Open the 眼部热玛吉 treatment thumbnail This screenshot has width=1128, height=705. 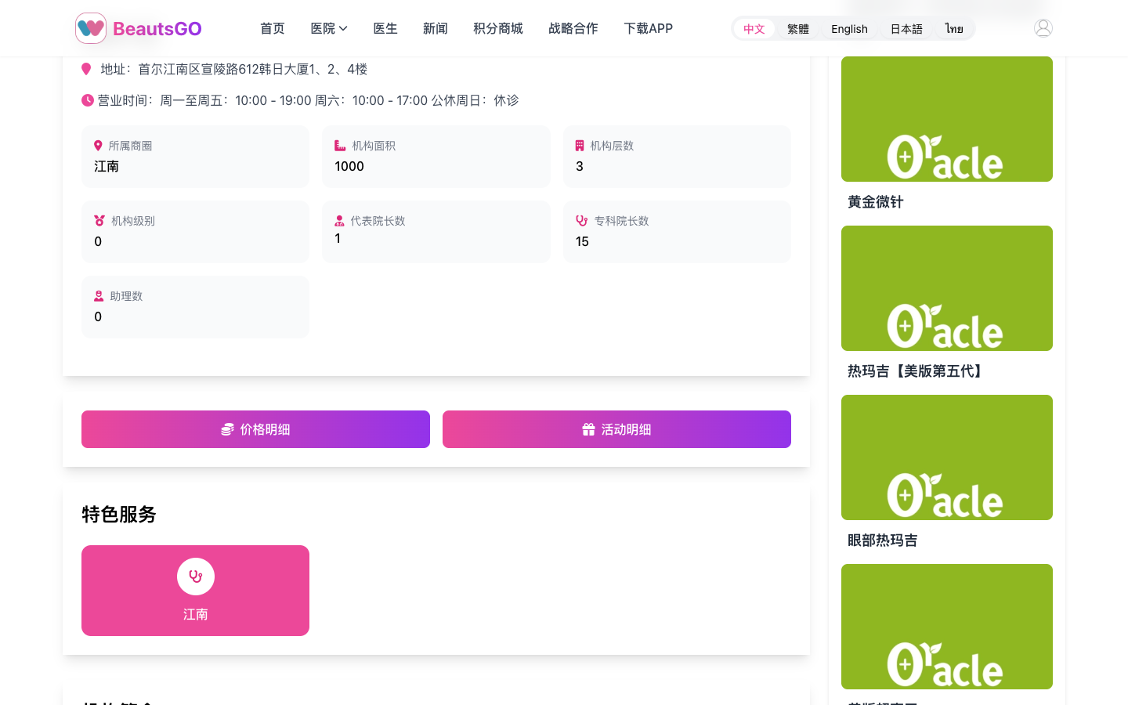click(x=946, y=457)
